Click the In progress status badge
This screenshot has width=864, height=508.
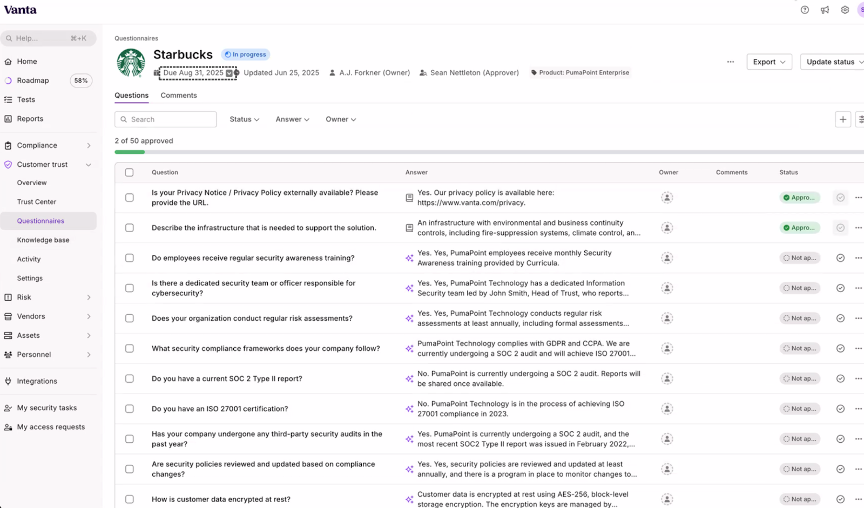pyautogui.click(x=245, y=55)
